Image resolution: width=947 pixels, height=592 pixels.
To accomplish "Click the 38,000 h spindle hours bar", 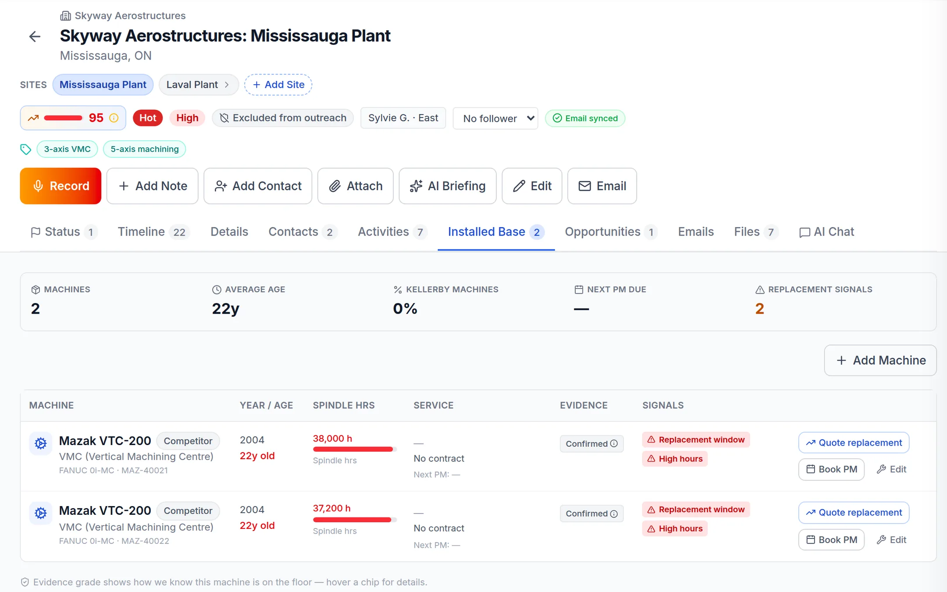I will coord(355,449).
